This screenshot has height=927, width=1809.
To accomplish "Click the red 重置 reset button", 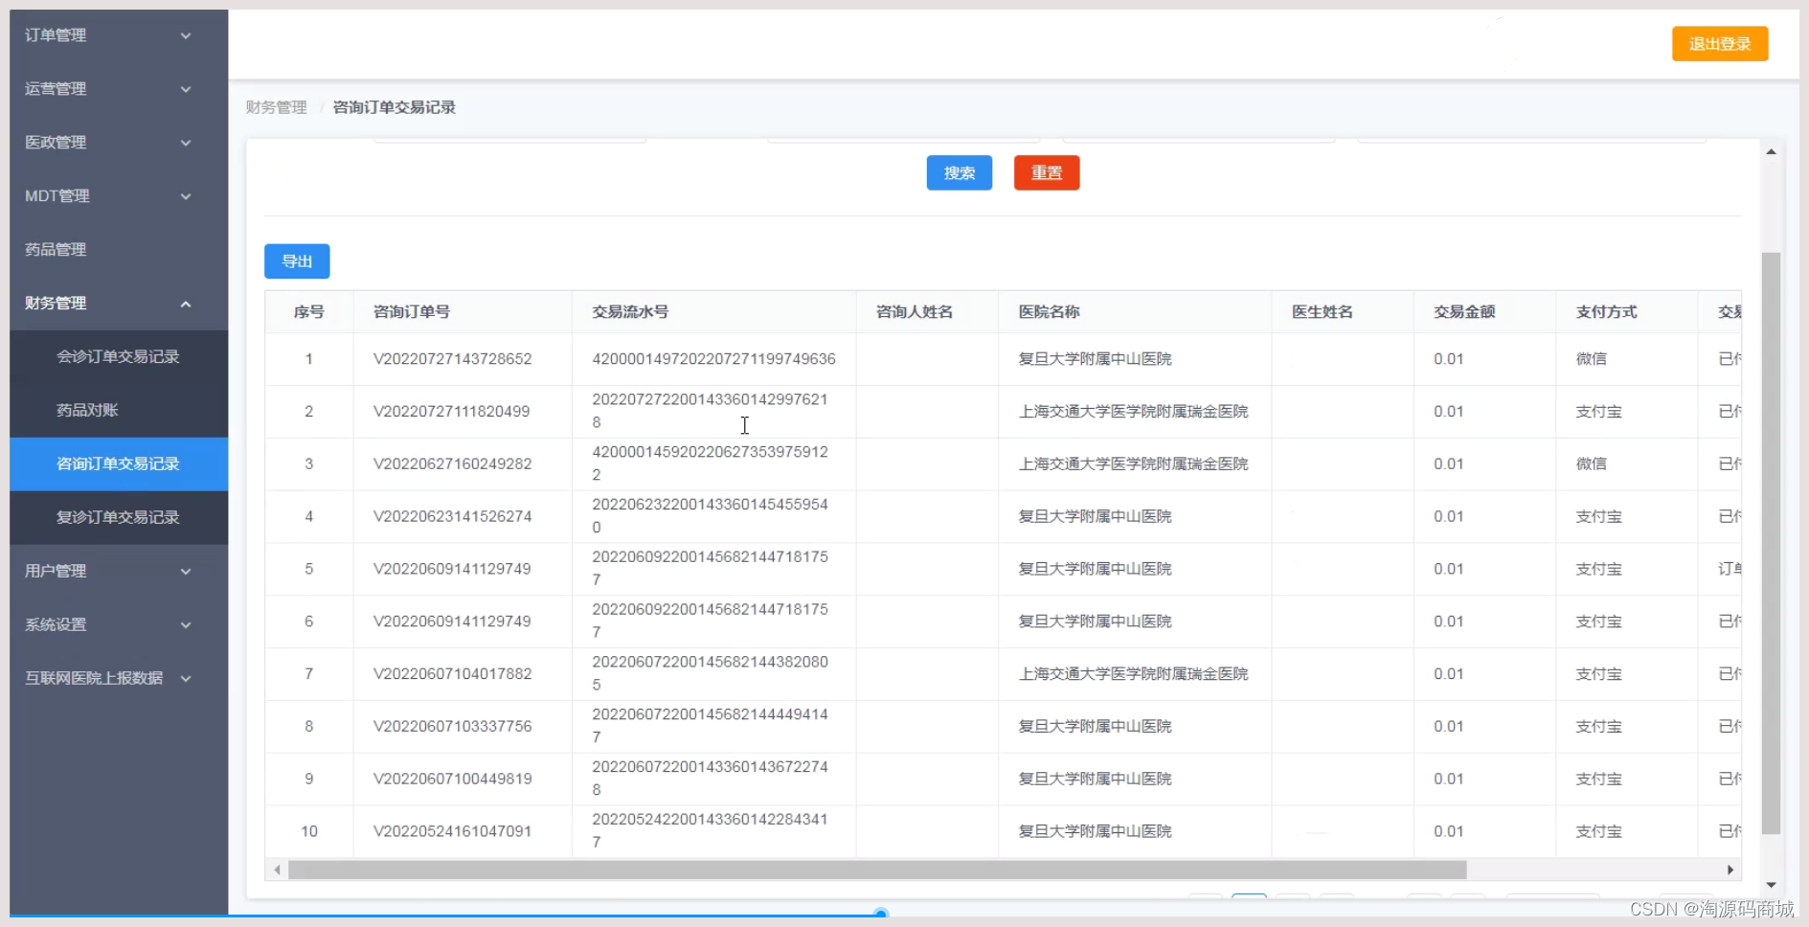I will click(x=1046, y=172).
